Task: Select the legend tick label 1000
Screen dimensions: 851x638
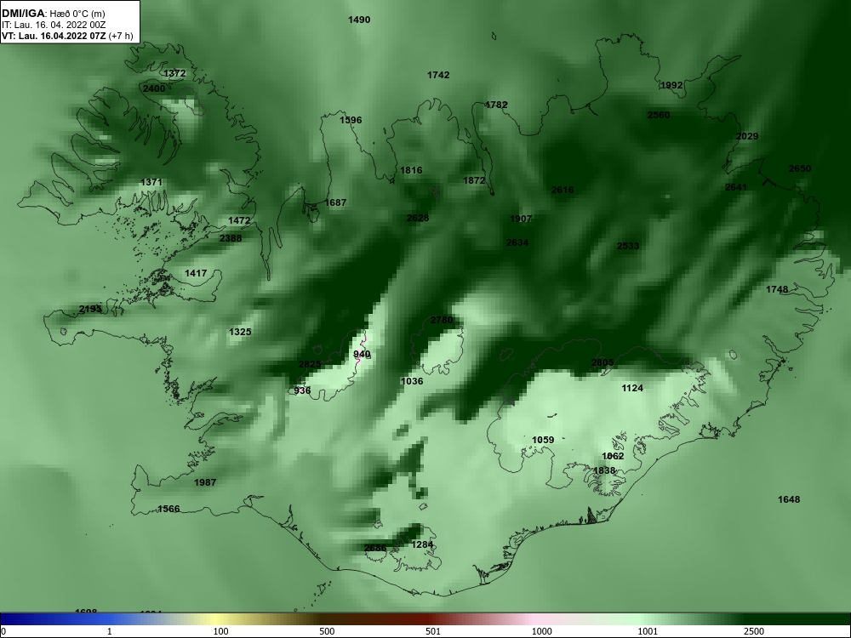Action: tap(541, 631)
